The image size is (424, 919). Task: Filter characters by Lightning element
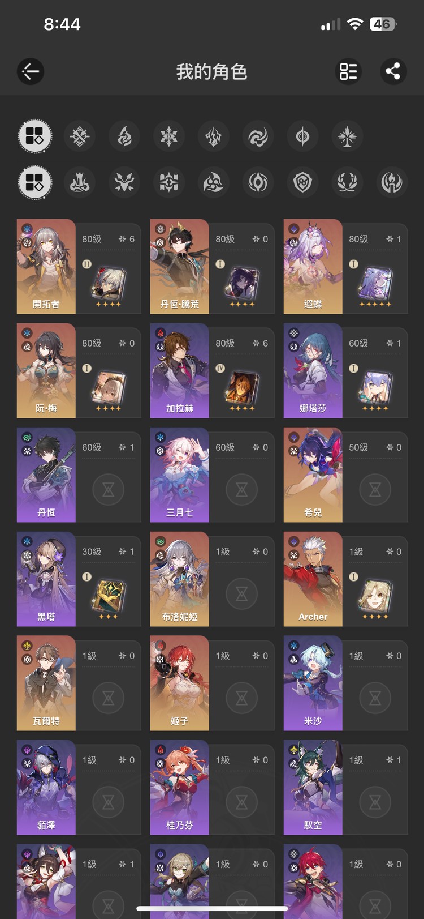(214, 136)
